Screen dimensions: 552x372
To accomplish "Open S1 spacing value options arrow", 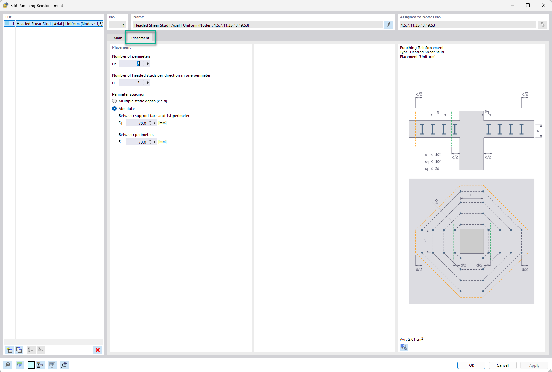I will (154, 123).
